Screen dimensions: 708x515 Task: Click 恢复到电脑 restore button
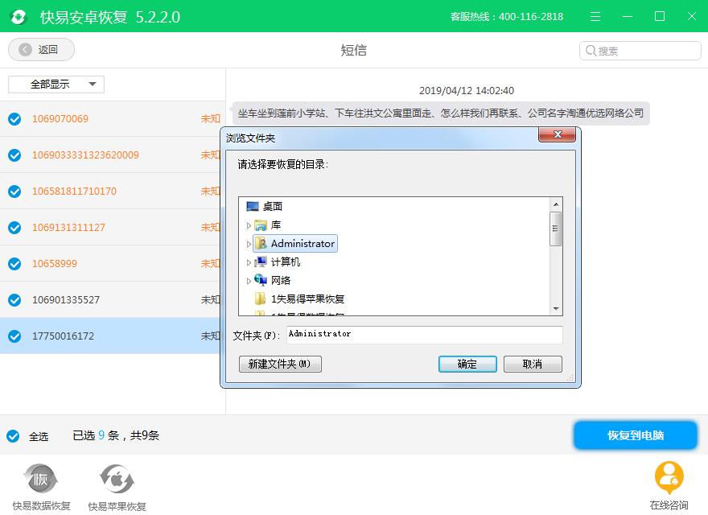click(x=636, y=435)
